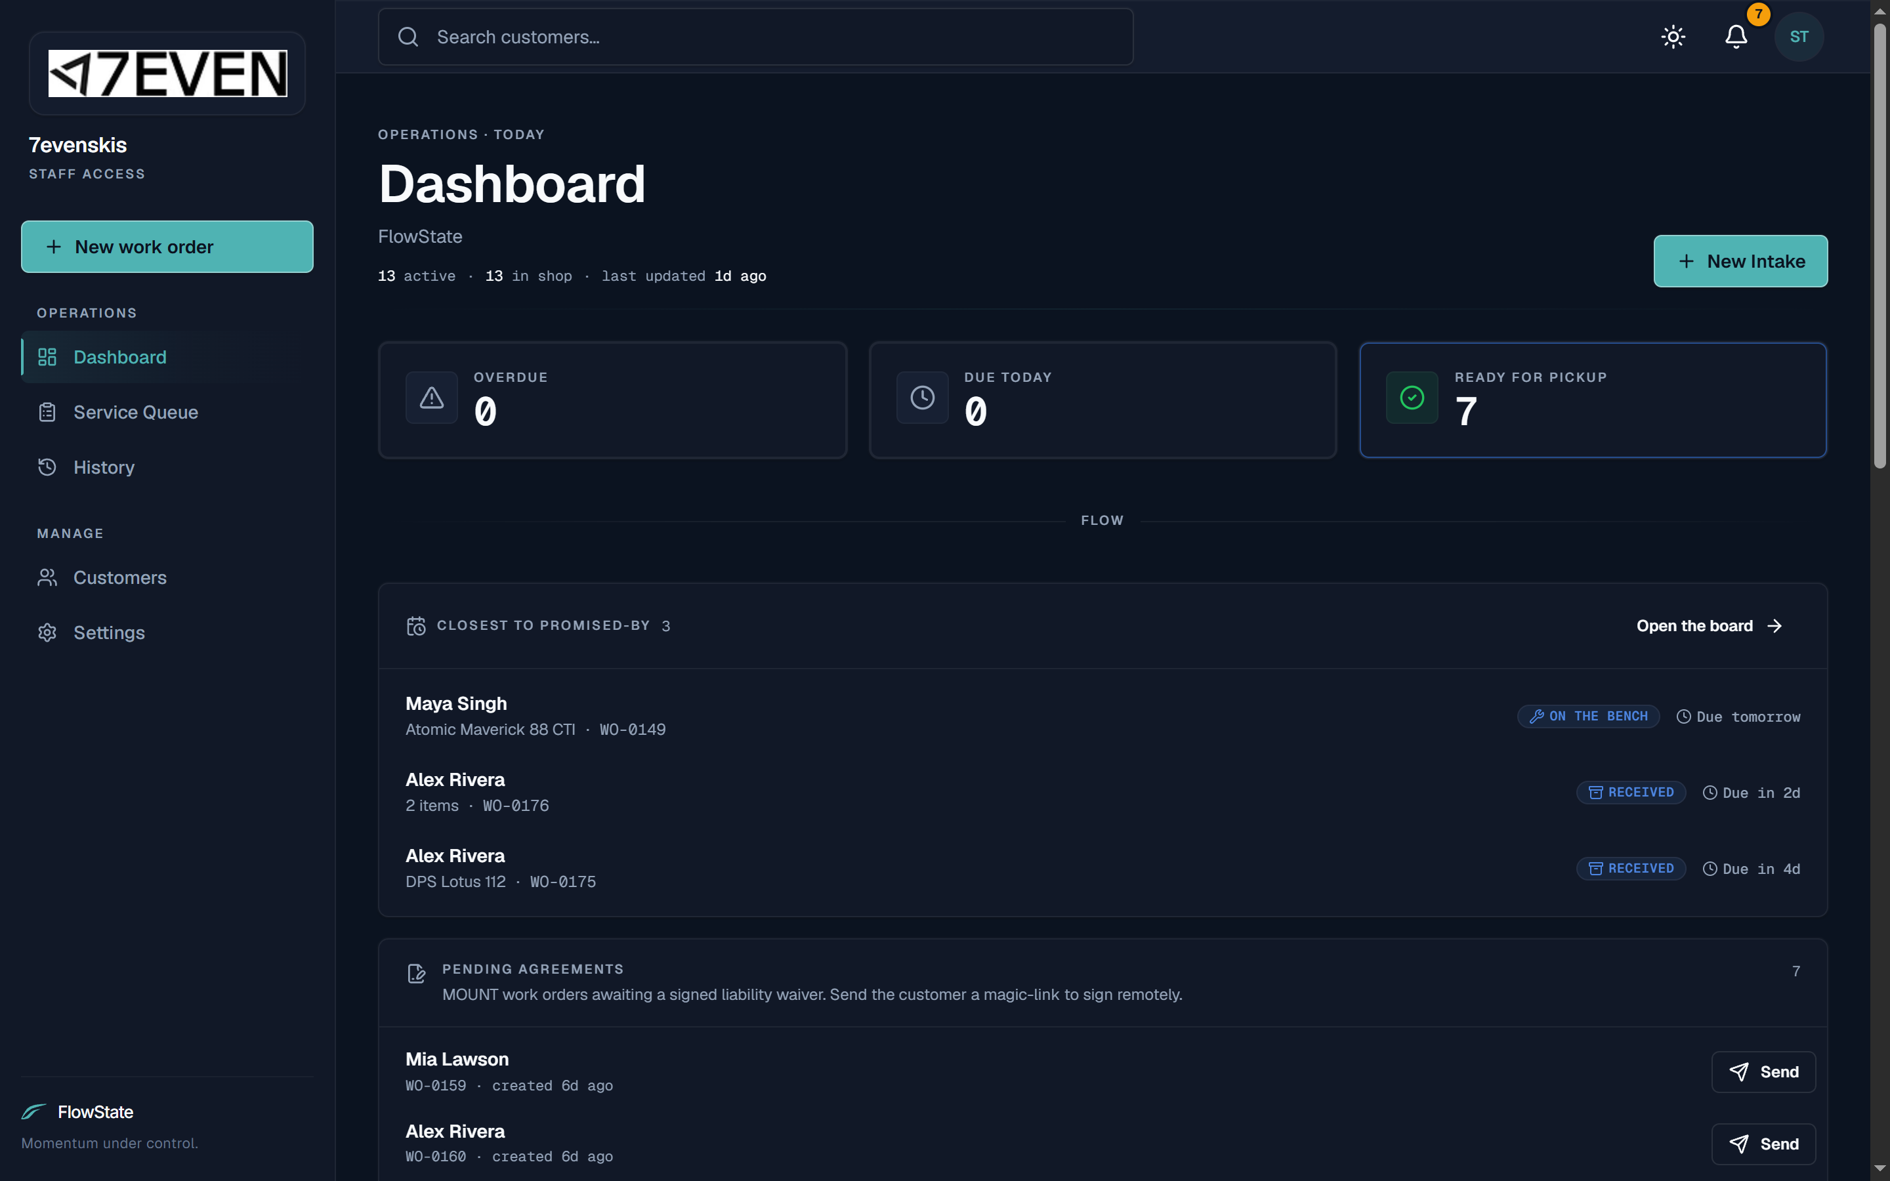Click the Pending Agreements count 7

point(1795,971)
